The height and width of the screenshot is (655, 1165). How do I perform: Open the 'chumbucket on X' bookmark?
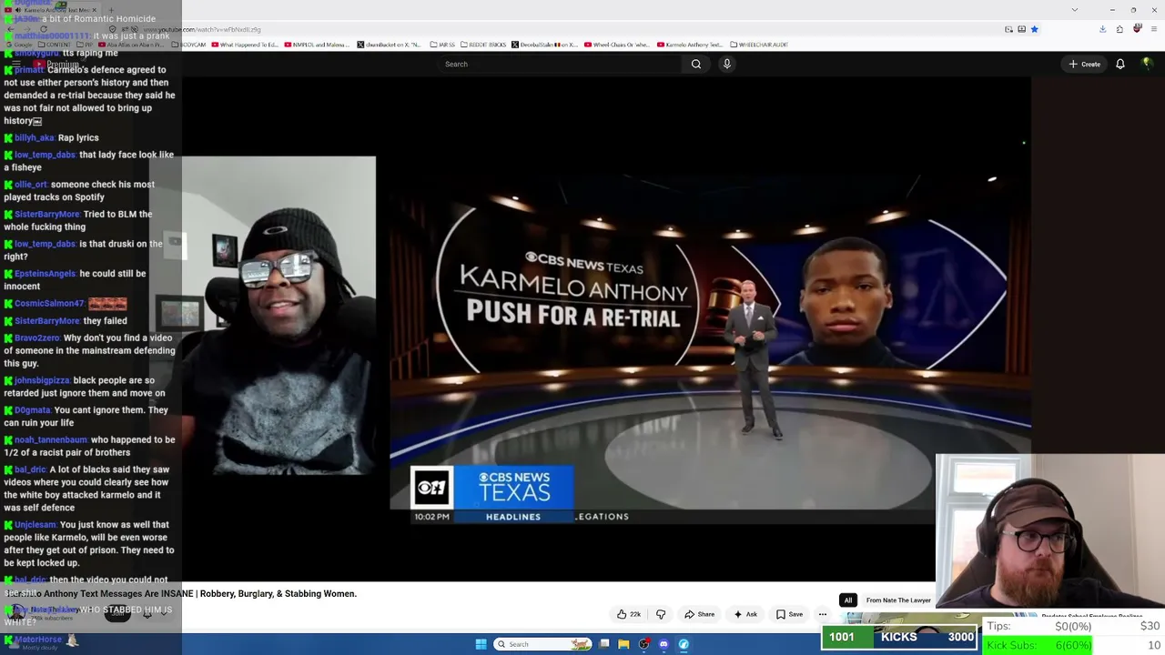pos(389,45)
